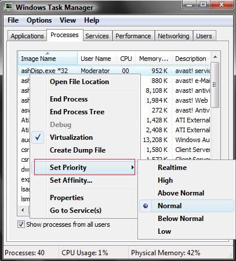Choose End Process from context menu
236x261 pixels.
pos(69,99)
